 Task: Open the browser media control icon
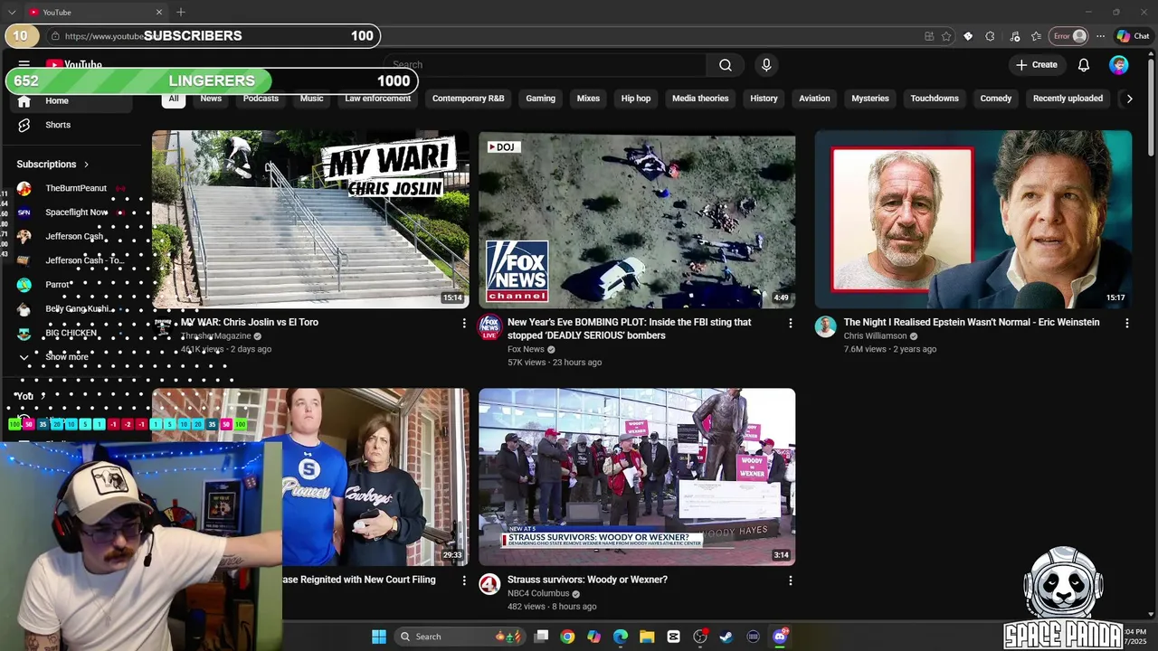(x=1014, y=36)
